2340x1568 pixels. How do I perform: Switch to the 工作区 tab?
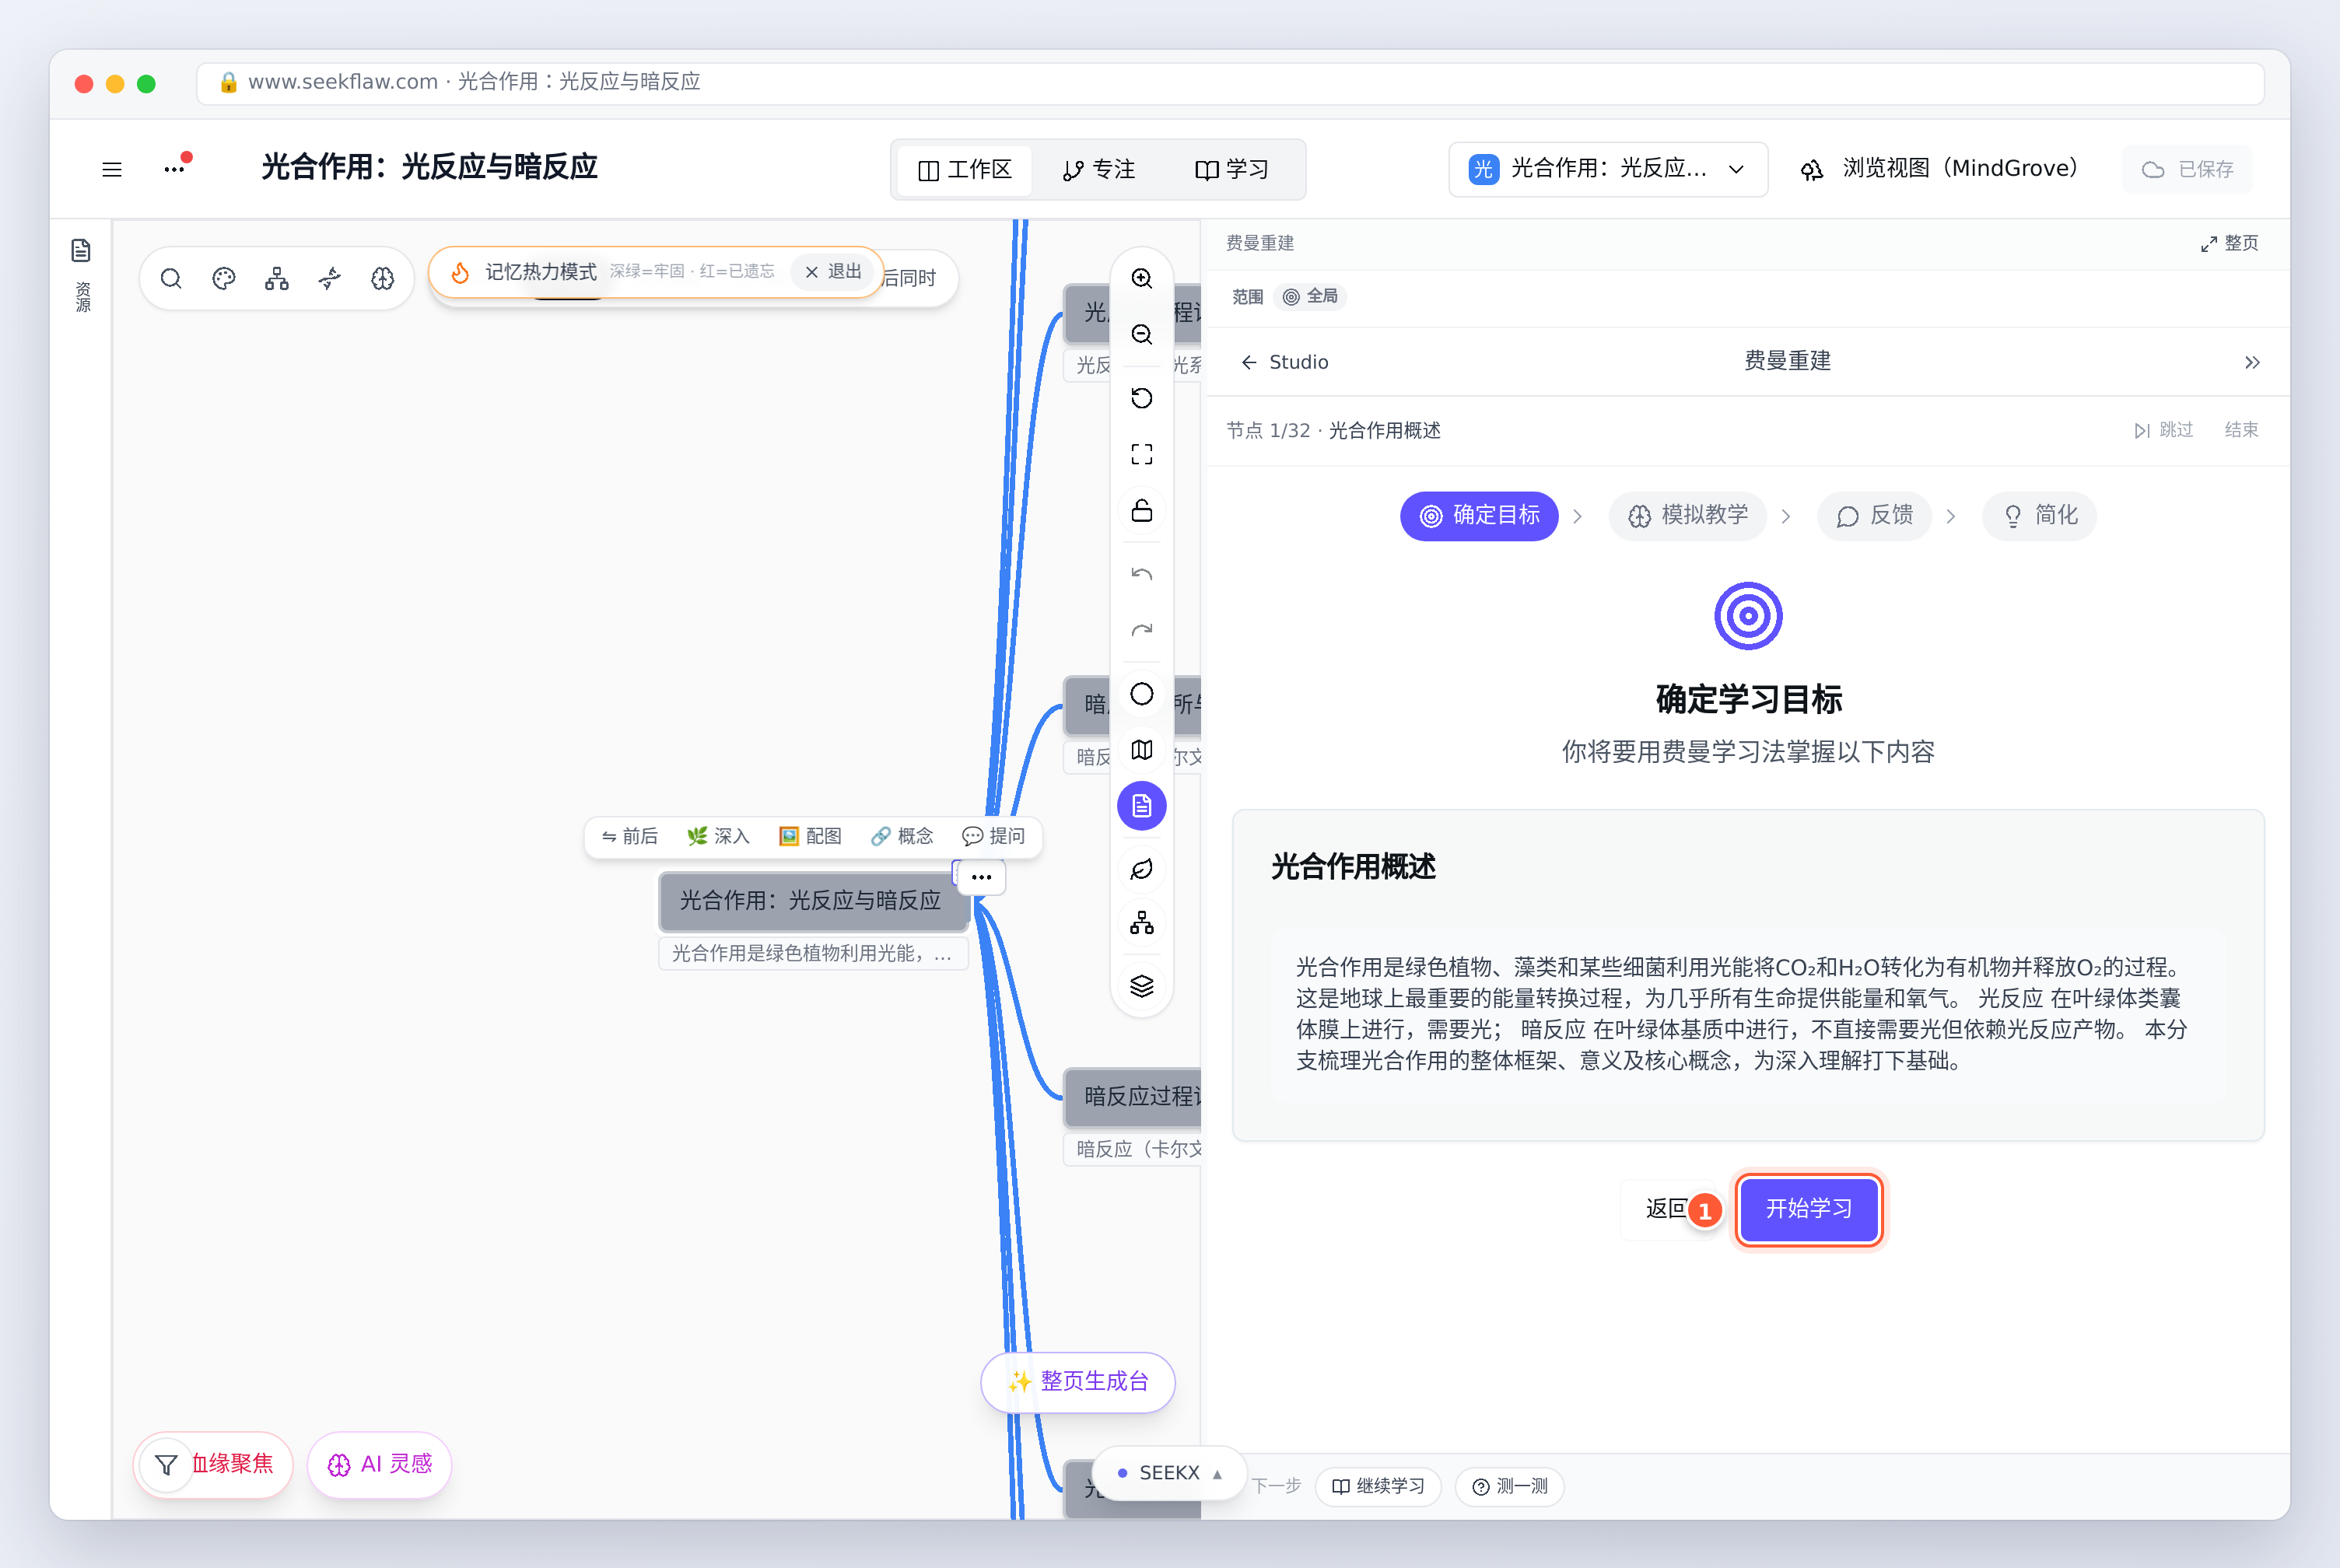[x=965, y=170]
